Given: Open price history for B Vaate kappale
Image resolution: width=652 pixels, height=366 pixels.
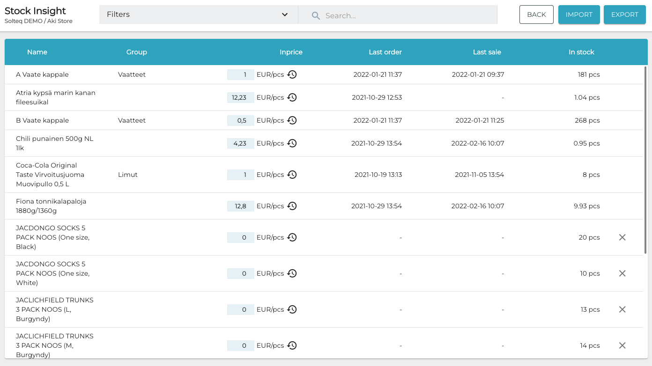Looking at the screenshot, I should pyautogui.click(x=292, y=120).
